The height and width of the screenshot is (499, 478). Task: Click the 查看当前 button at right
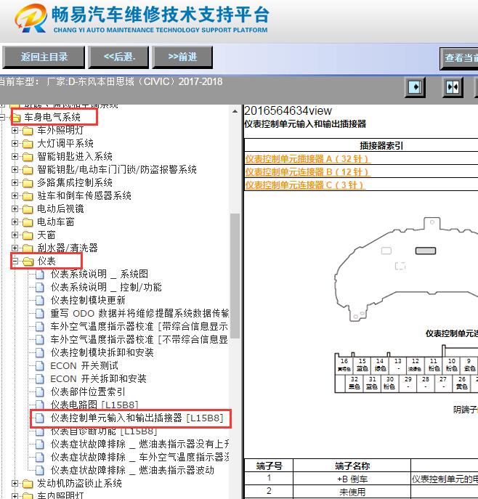[459, 58]
